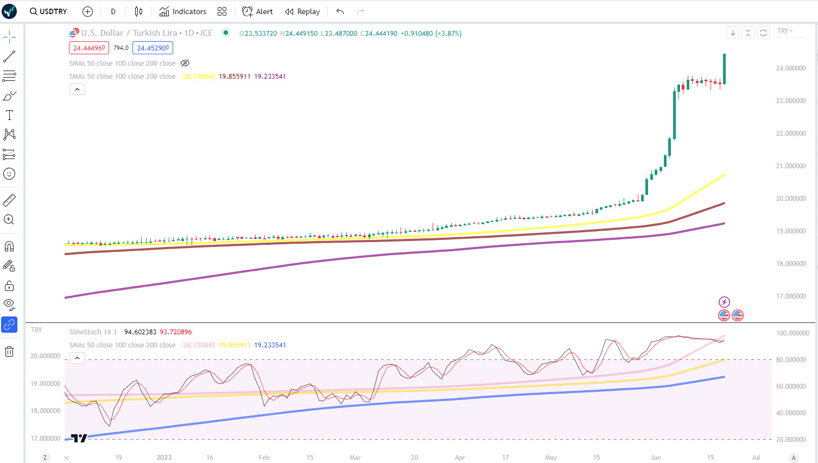The width and height of the screenshot is (818, 463).
Task: Click the 24.000000 price axis label
Action: pos(791,68)
